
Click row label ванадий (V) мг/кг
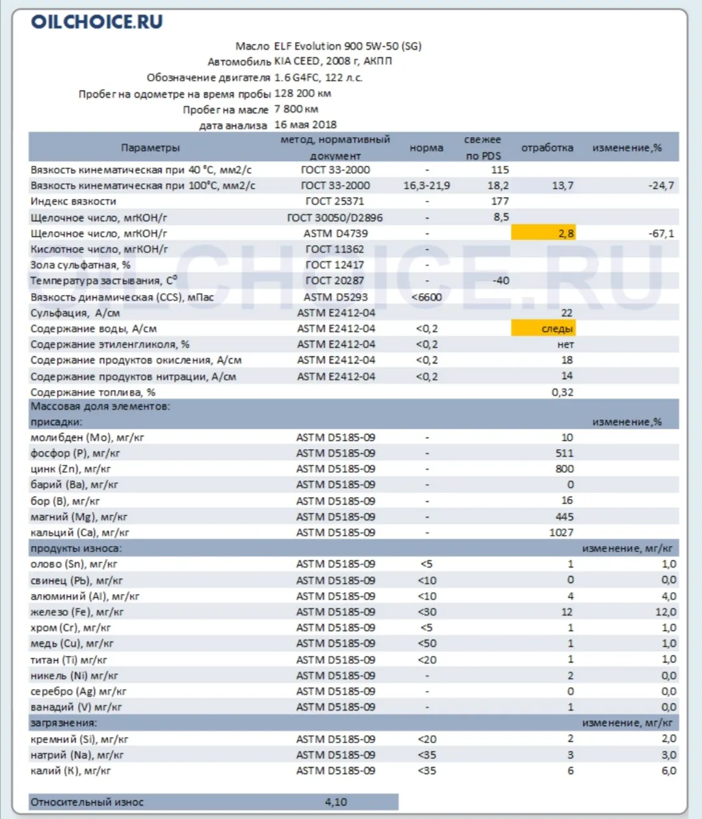76,707
